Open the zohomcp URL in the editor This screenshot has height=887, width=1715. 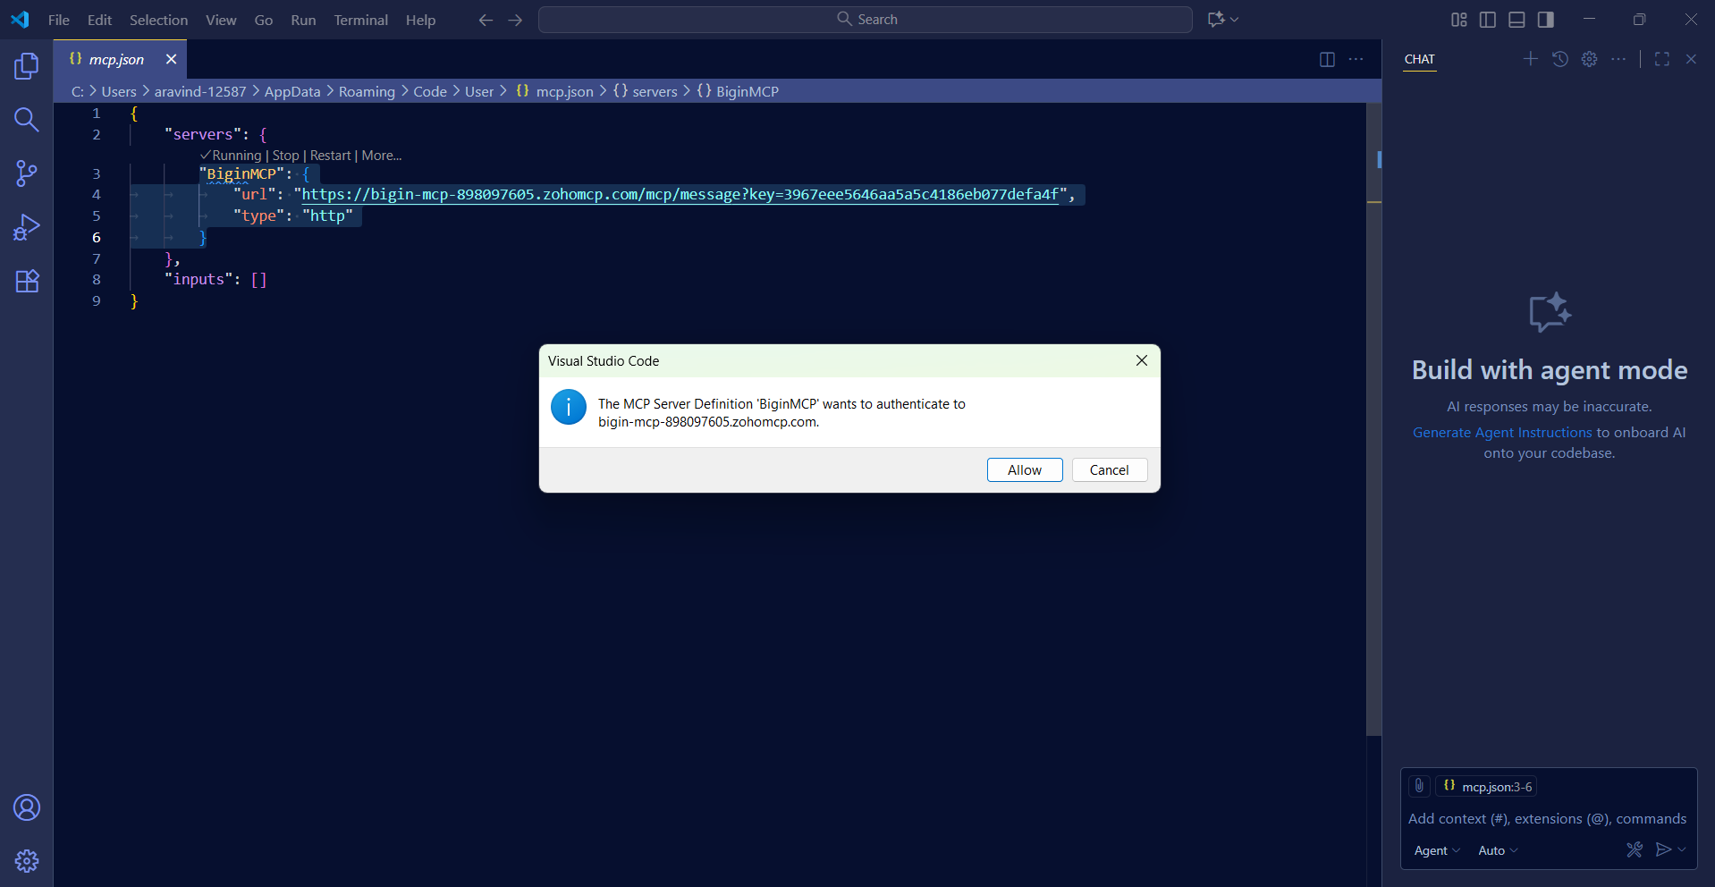pos(680,194)
